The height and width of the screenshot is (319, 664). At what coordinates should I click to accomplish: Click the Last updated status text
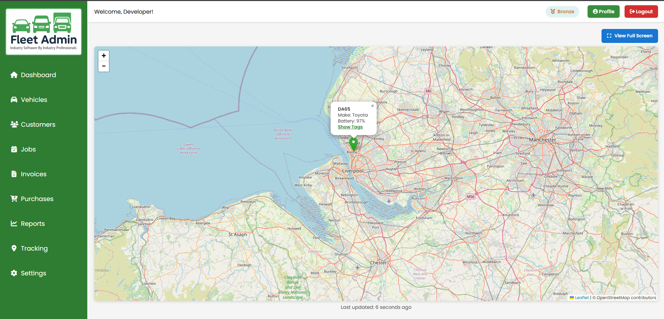(x=376, y=307)
